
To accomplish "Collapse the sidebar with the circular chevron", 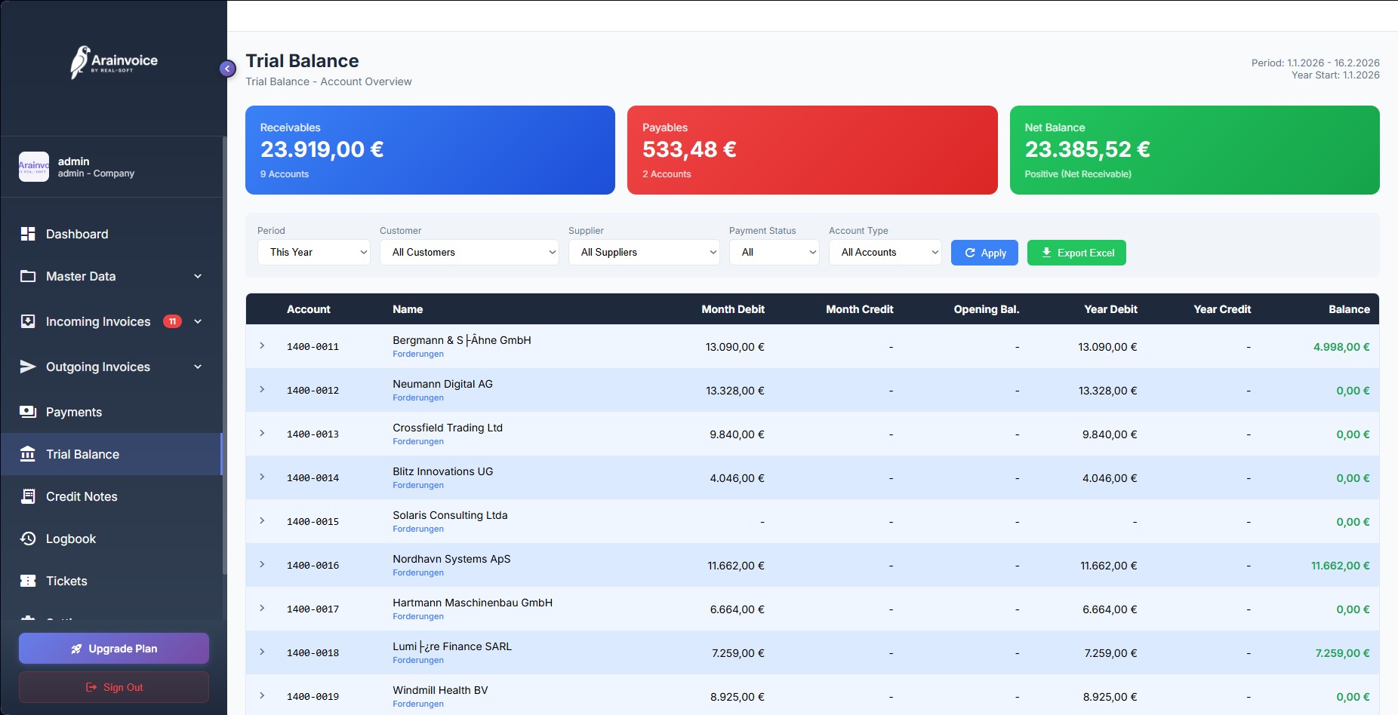I will [226, 68].
